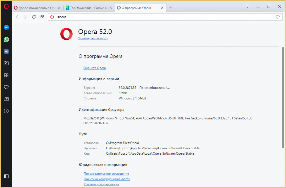The height and width of the screenshot is (188, 286).
Task: Click the install path 'C:\Program Files\Opera'
Action: (122, 143)
